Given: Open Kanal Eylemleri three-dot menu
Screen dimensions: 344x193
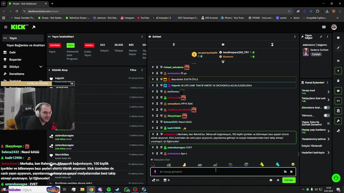Looking at the screenshot, I should pos(327,83).
